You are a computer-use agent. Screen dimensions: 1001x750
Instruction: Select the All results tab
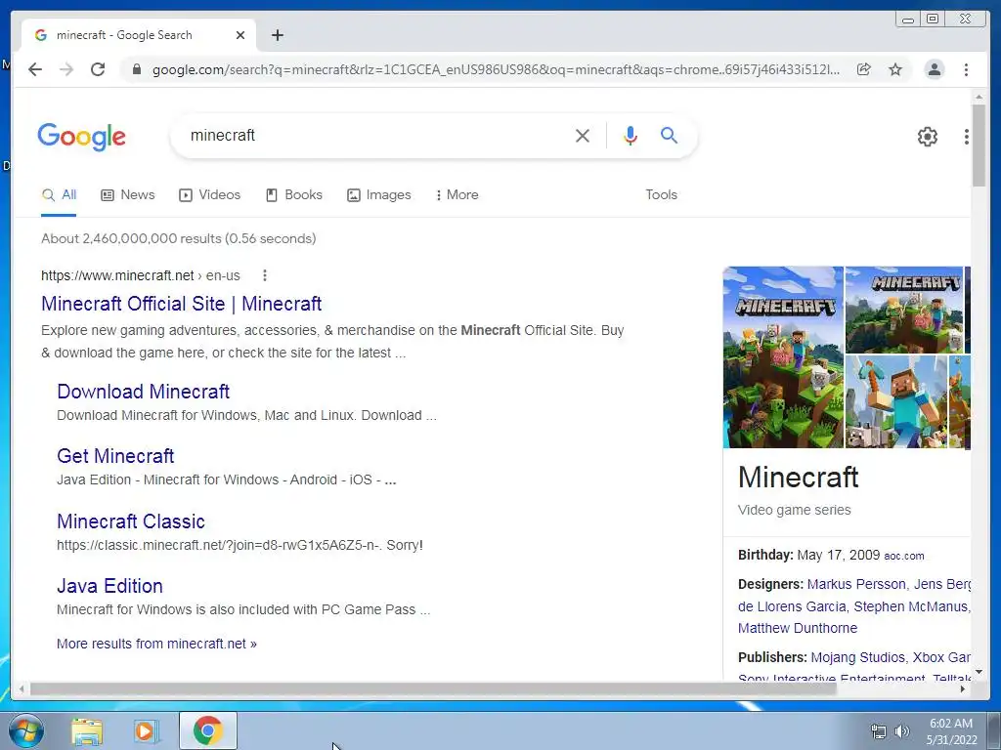coord(59,195)
